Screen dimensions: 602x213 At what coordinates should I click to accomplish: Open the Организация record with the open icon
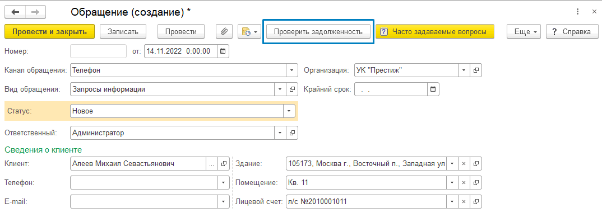pos(476,70)
